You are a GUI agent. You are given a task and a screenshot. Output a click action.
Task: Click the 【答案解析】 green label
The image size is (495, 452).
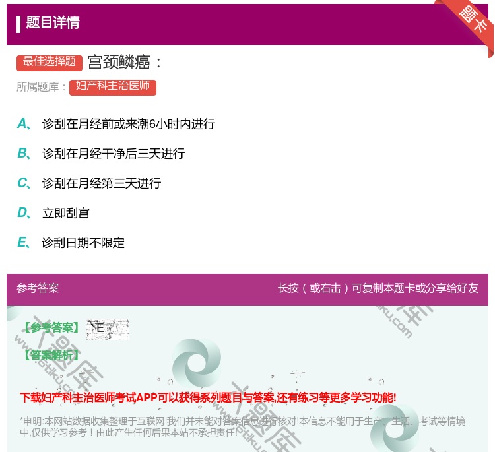coord(51,356)
